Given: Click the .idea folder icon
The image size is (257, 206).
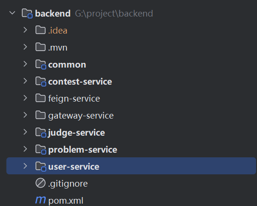Looking at the screenshot, I should click(41, 30).
